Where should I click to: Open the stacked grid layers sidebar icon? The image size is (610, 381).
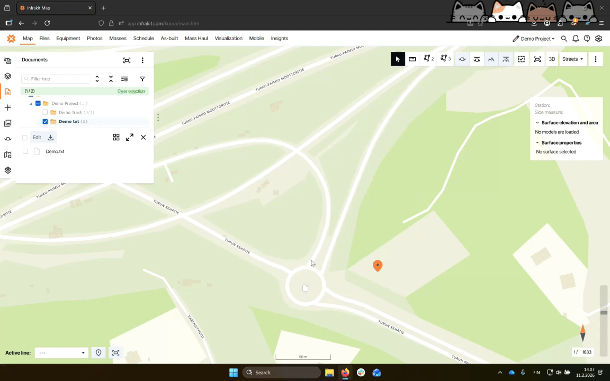pos(8,170)
